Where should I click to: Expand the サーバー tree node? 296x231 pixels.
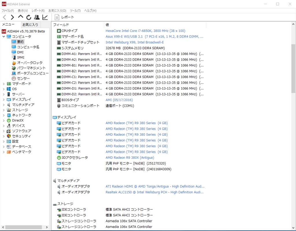pos(3,94)
